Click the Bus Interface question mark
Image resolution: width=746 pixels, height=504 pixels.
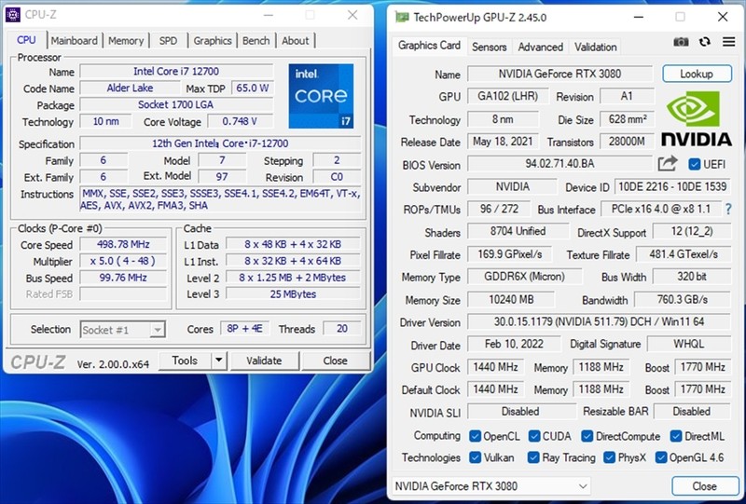click(728, 209)
